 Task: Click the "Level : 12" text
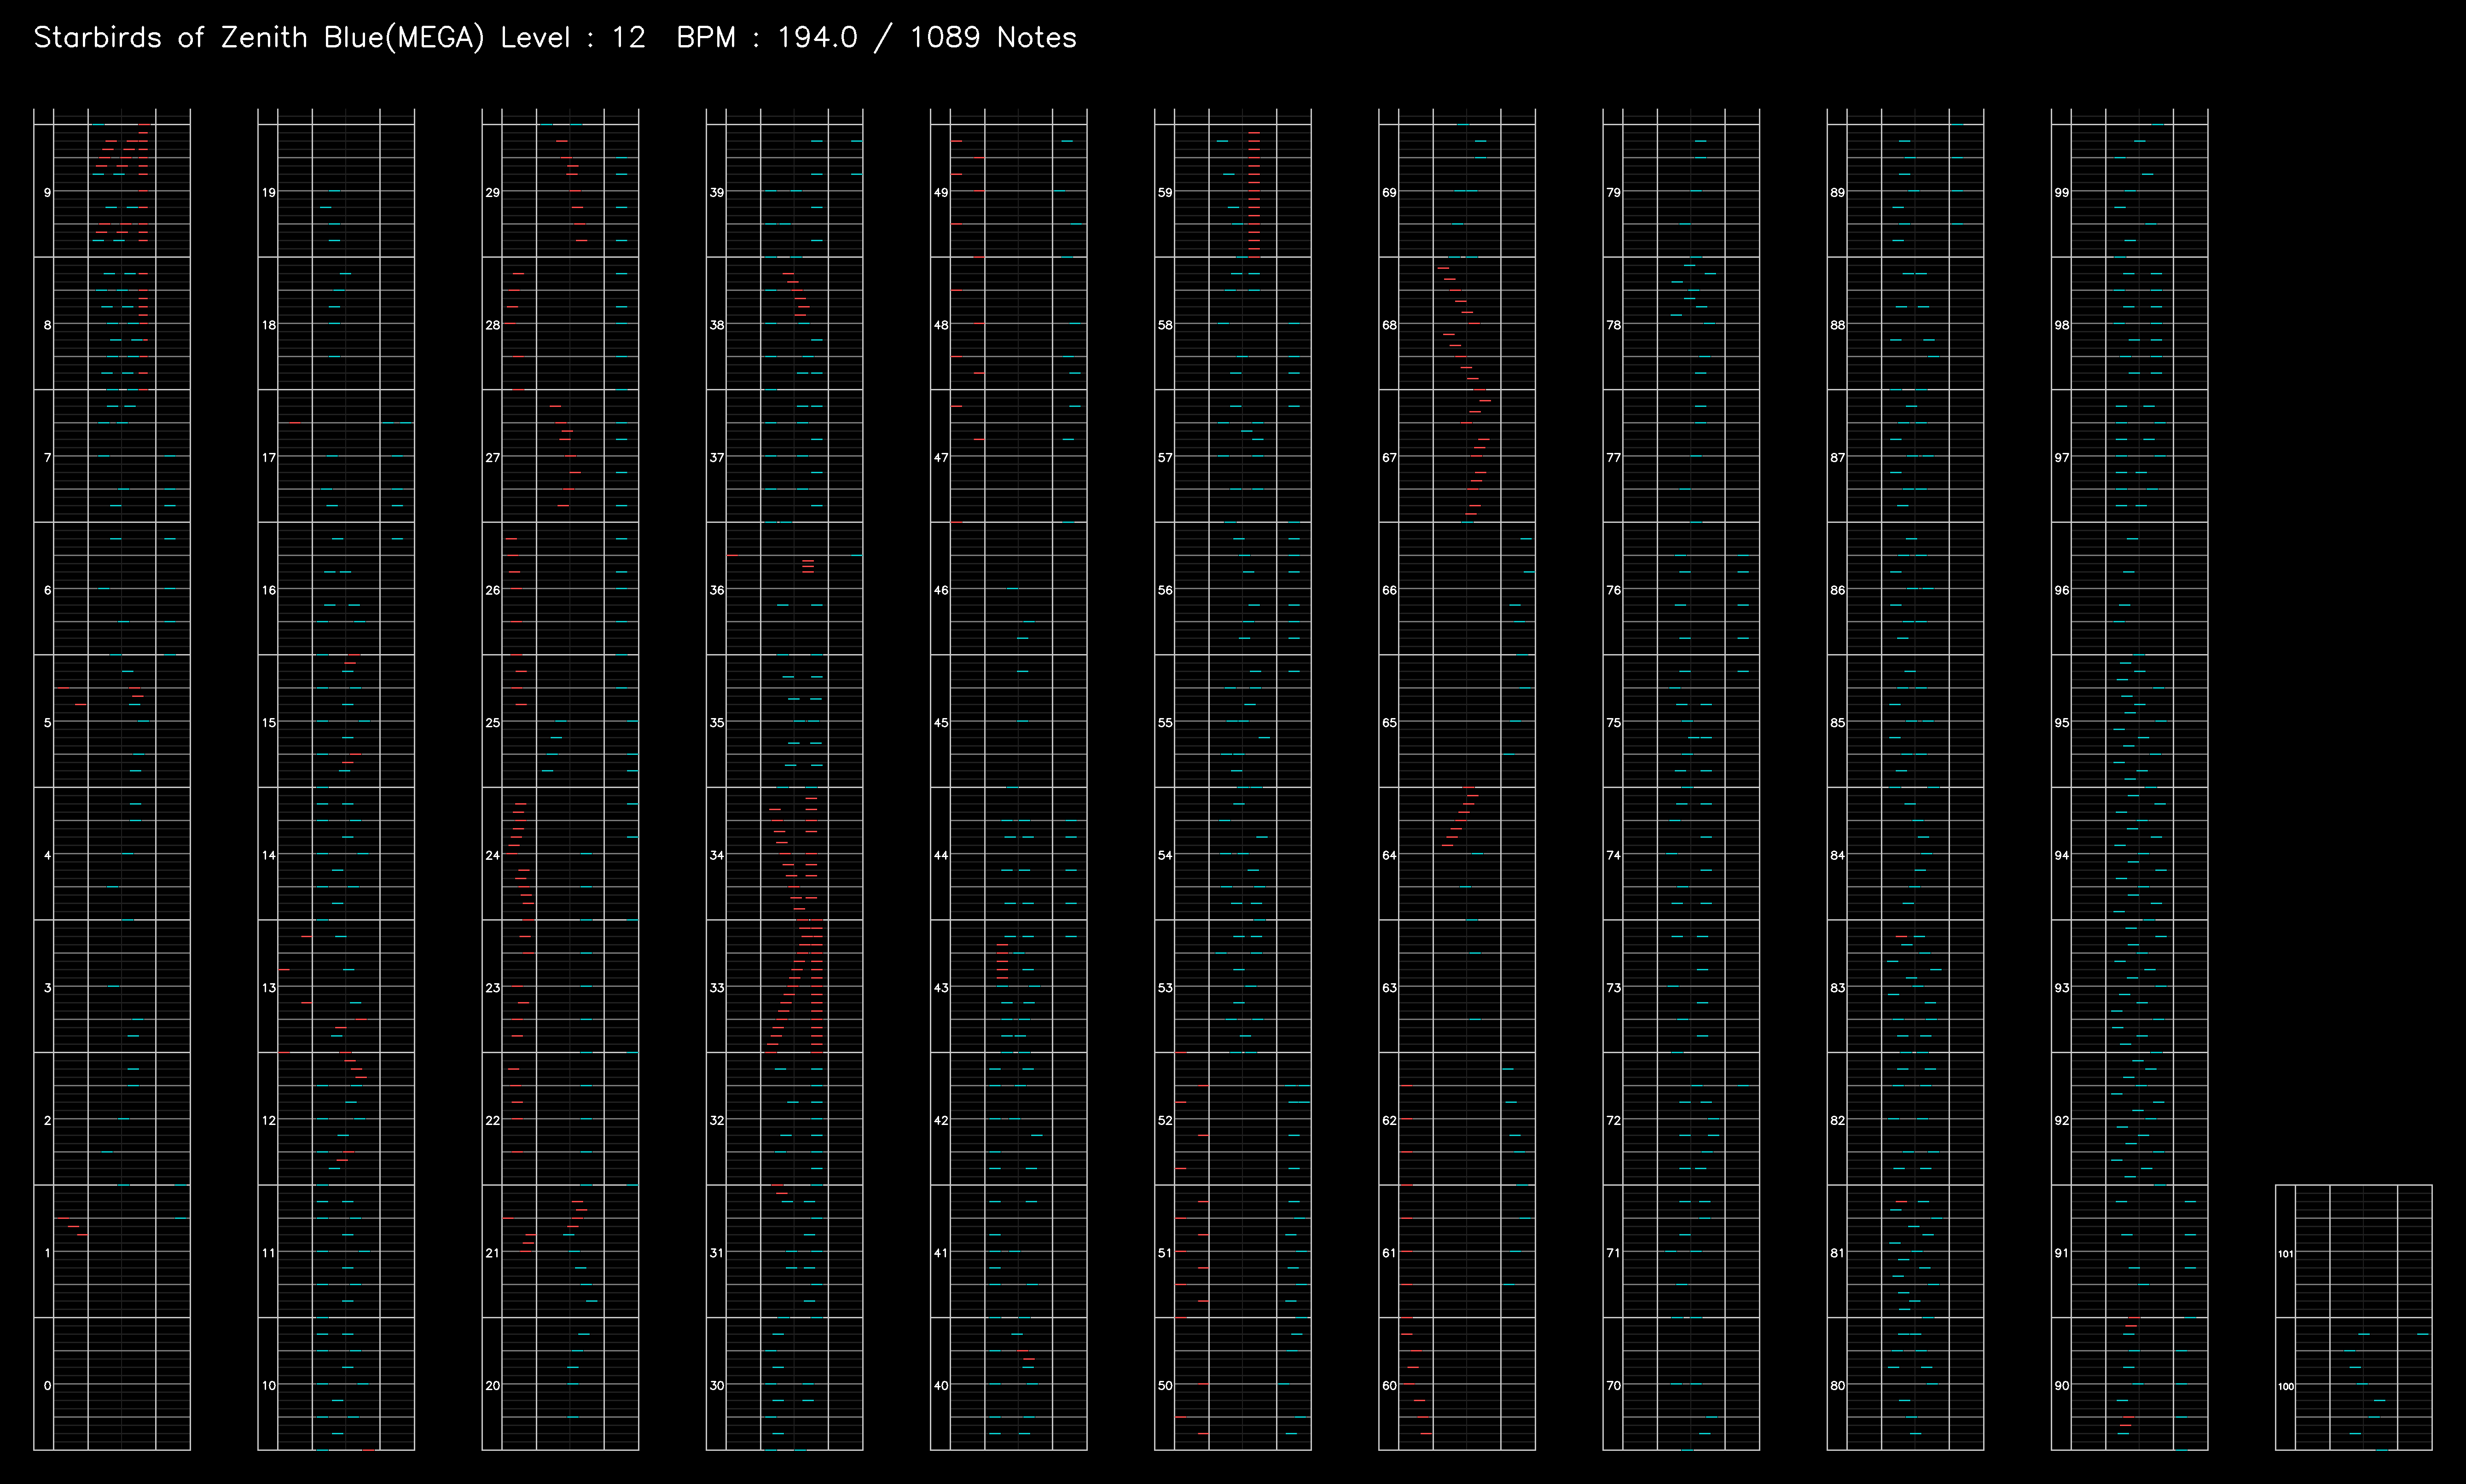pyautogui.click(x=573, y=38)
